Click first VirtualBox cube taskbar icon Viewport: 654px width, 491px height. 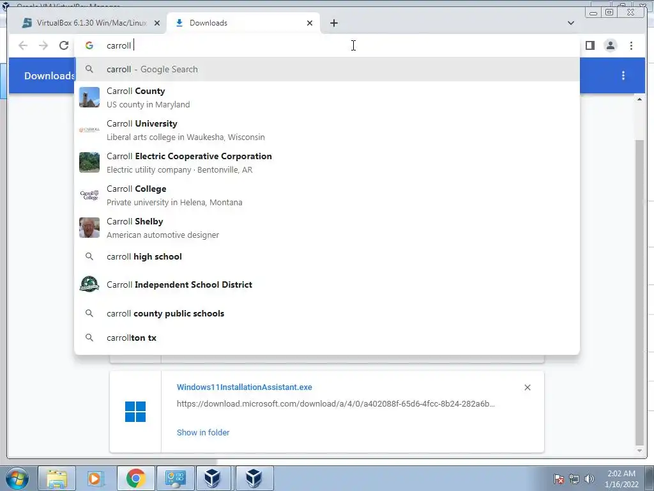[212, 478]
